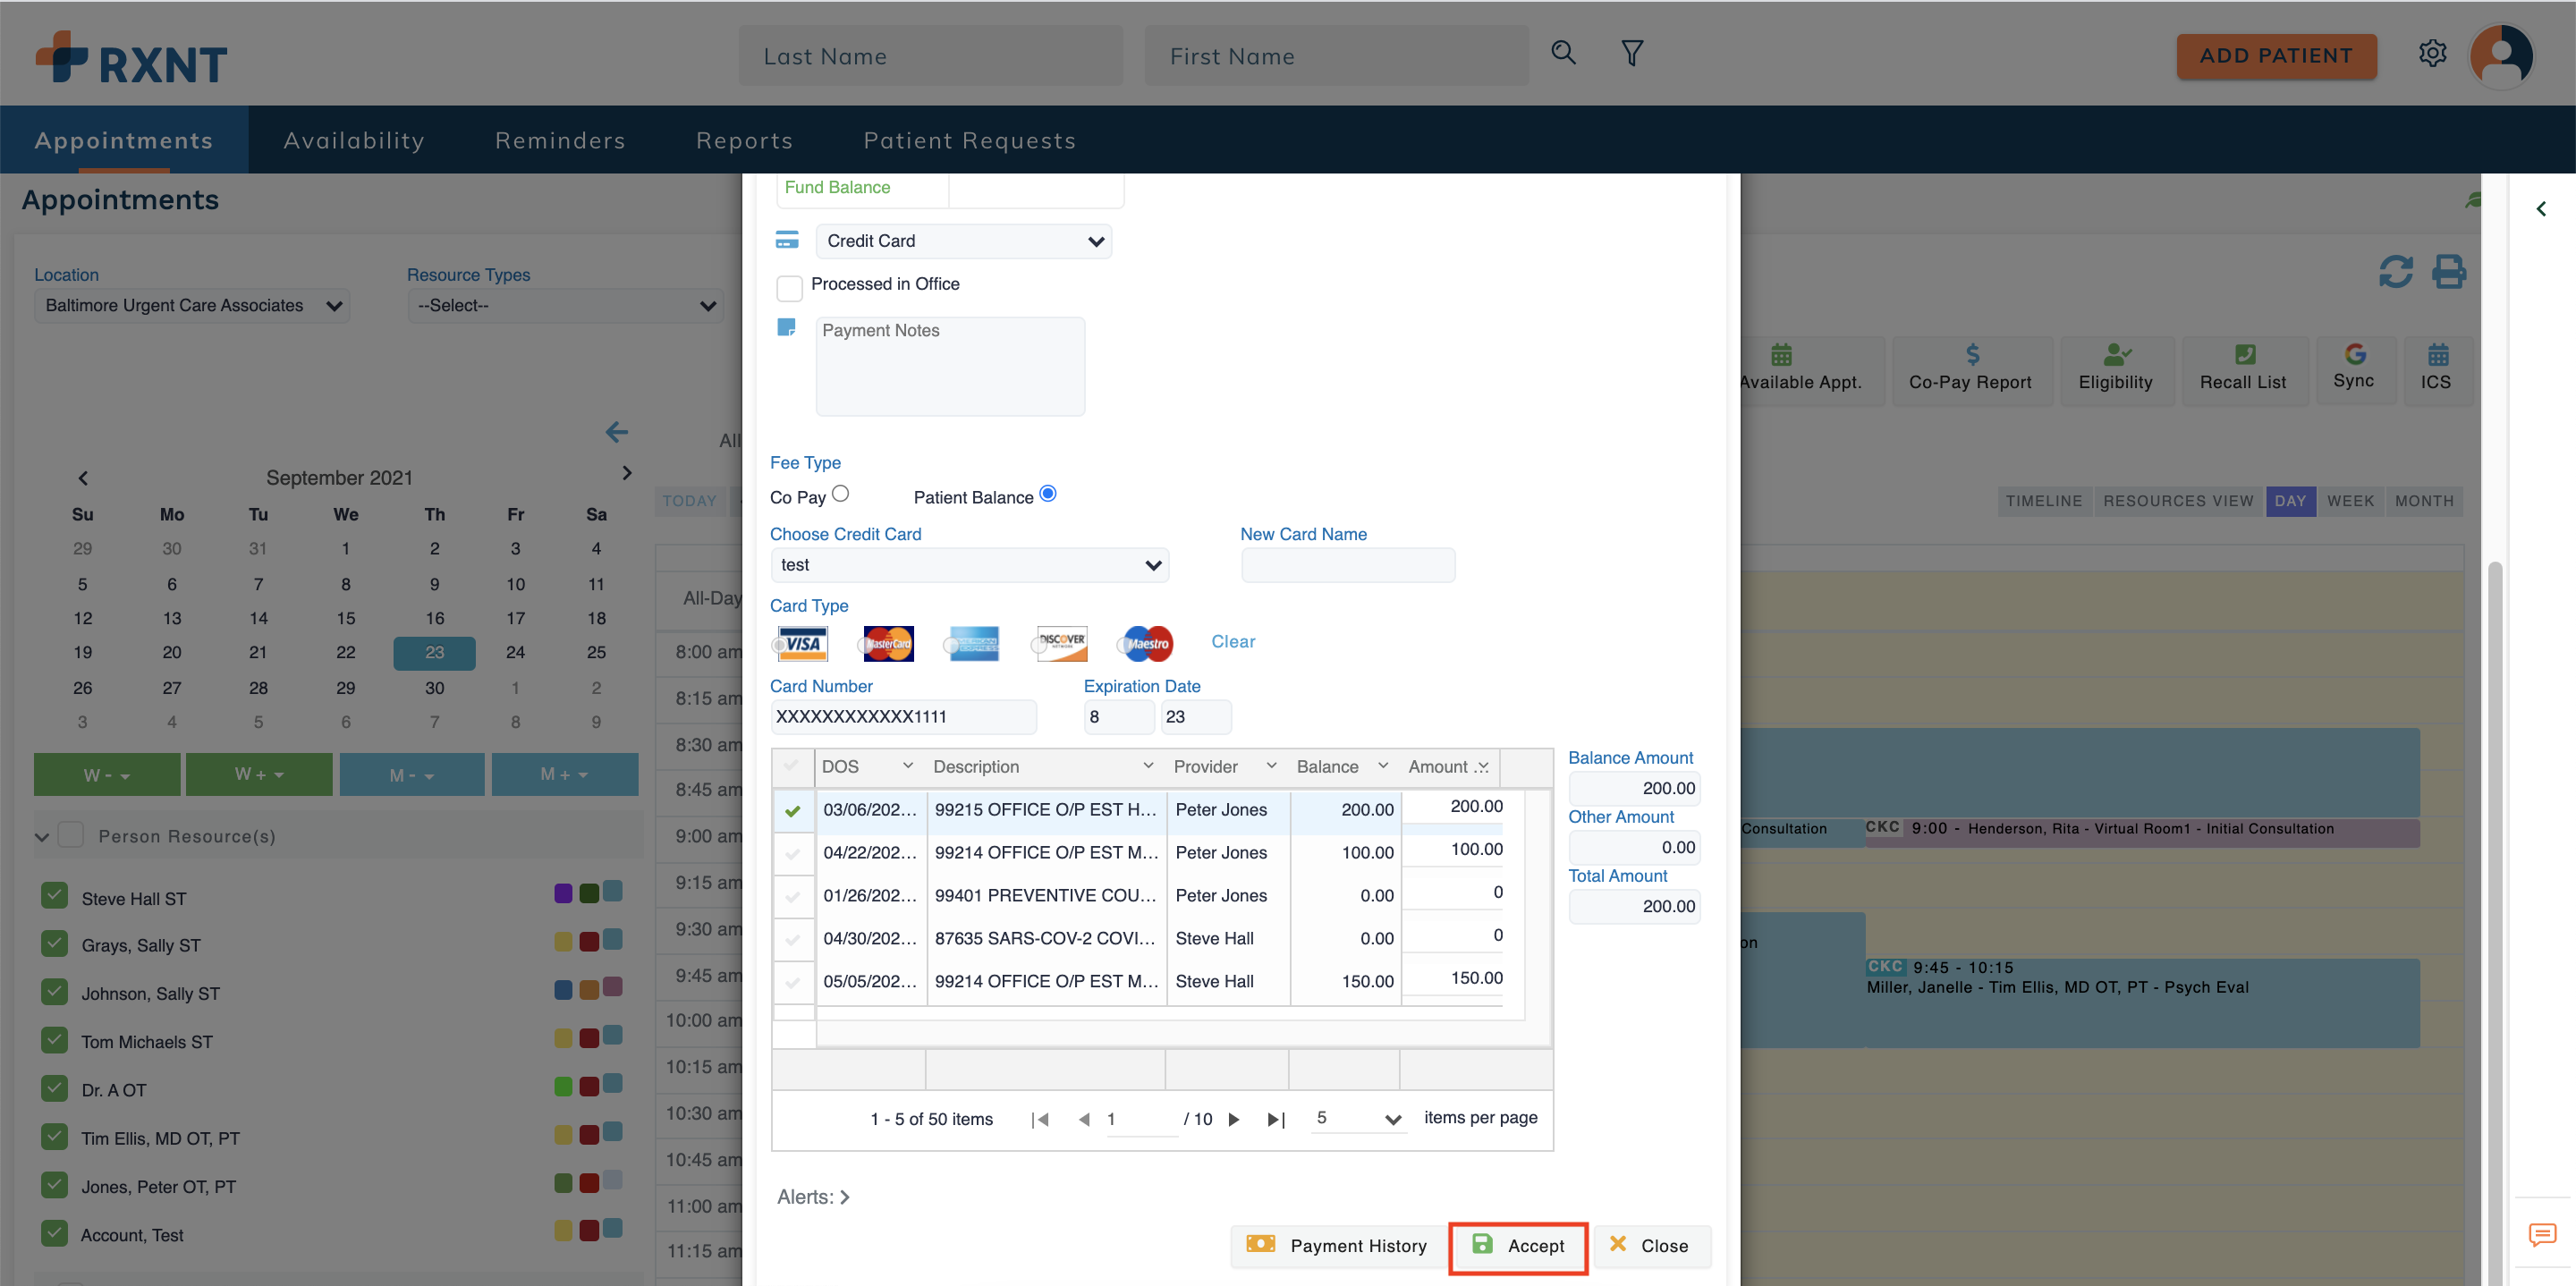Toggle Steve Hall ST resource checkbox
This screenshot has height=1286, width=2576.
(x=54, y=895)
